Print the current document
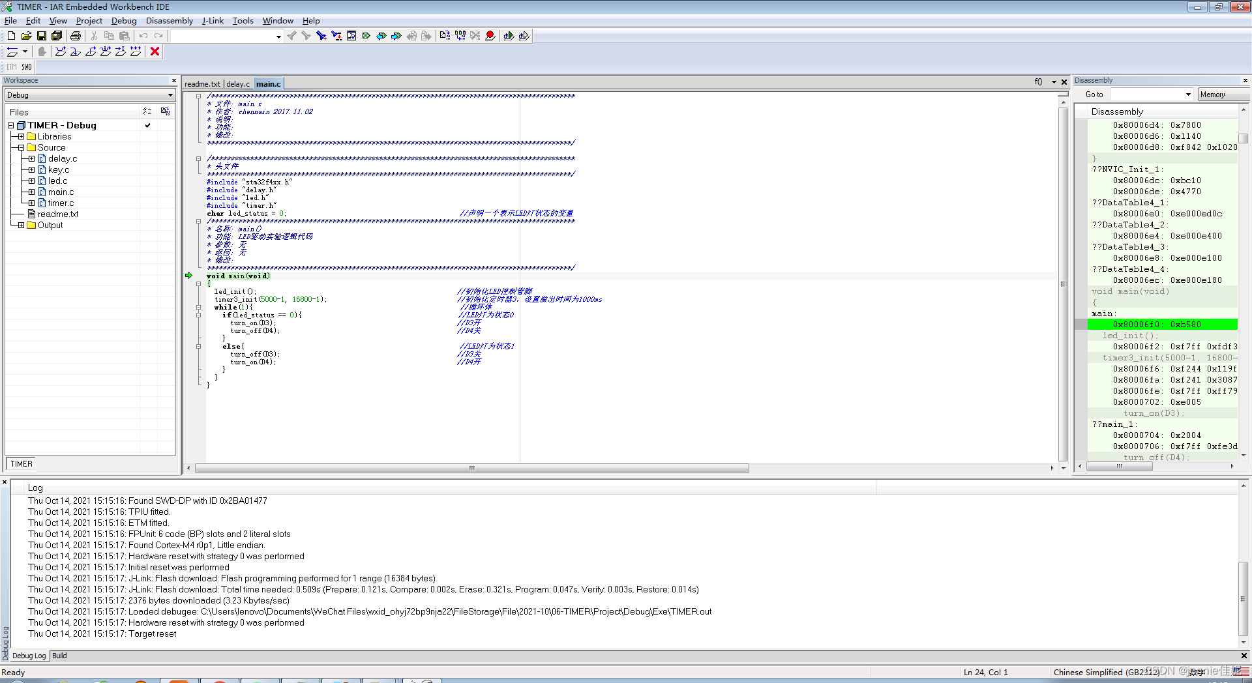 (x=76, y=36)
